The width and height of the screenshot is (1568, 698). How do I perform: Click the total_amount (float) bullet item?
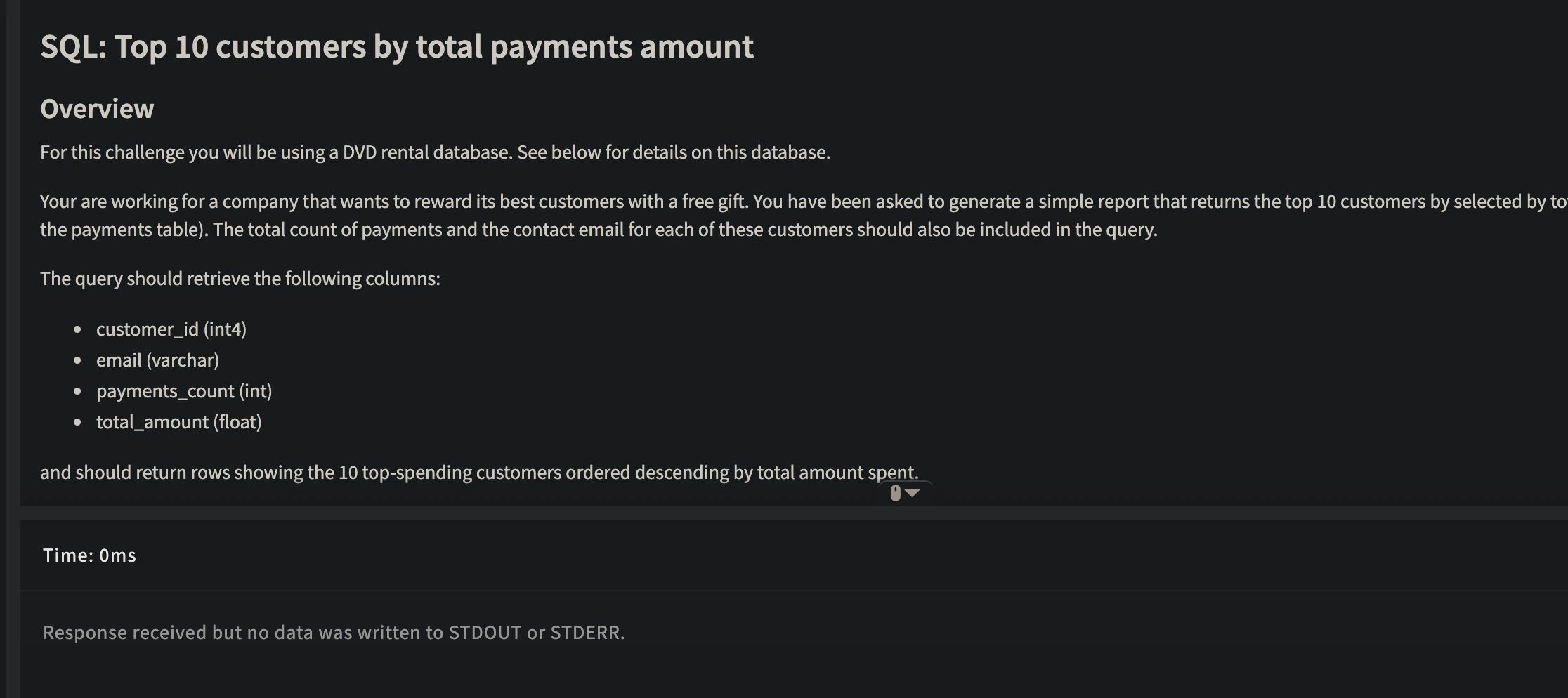tap(178, 422)
